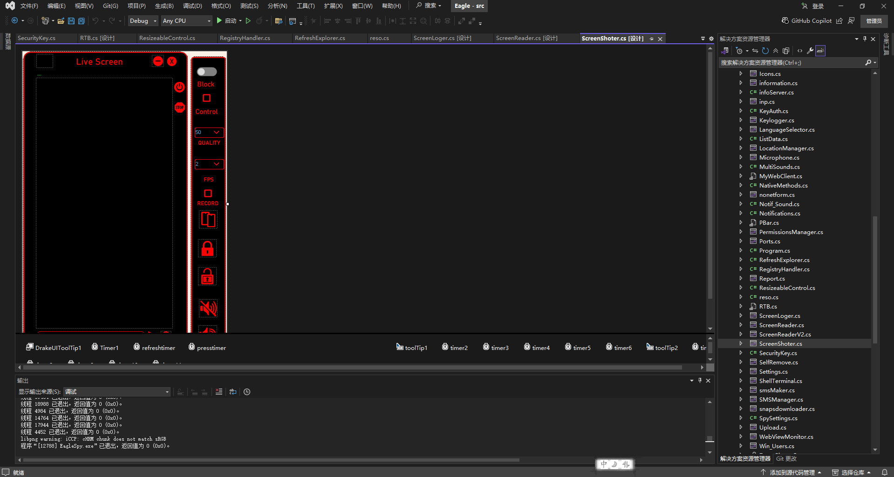Check the RECORD checkbox
This screenshot has width=894, height=477.
[x=208, y=193]
